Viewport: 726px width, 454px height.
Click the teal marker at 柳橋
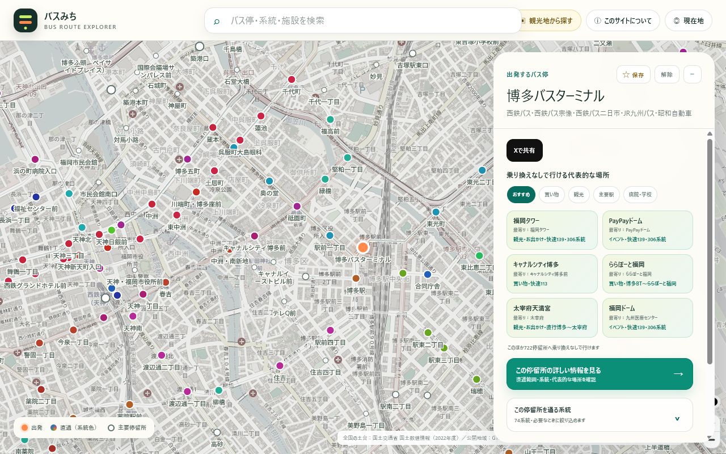[219, 390]
